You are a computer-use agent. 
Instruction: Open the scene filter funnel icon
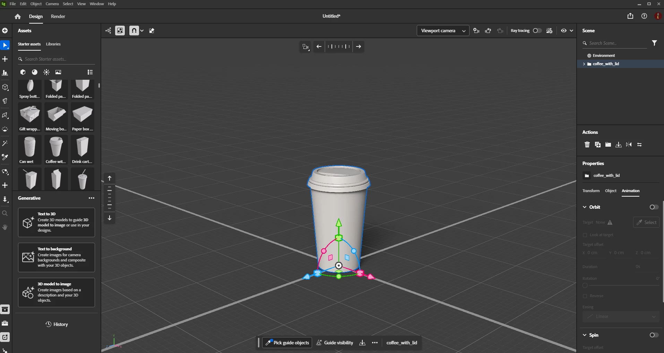654,43
